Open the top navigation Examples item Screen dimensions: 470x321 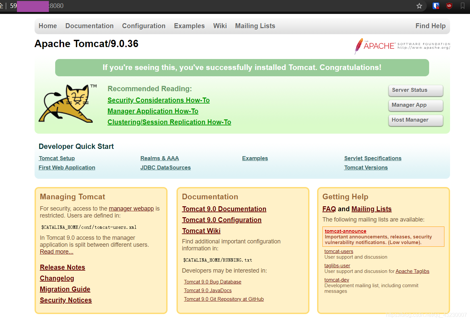click(x=189, y=26)
